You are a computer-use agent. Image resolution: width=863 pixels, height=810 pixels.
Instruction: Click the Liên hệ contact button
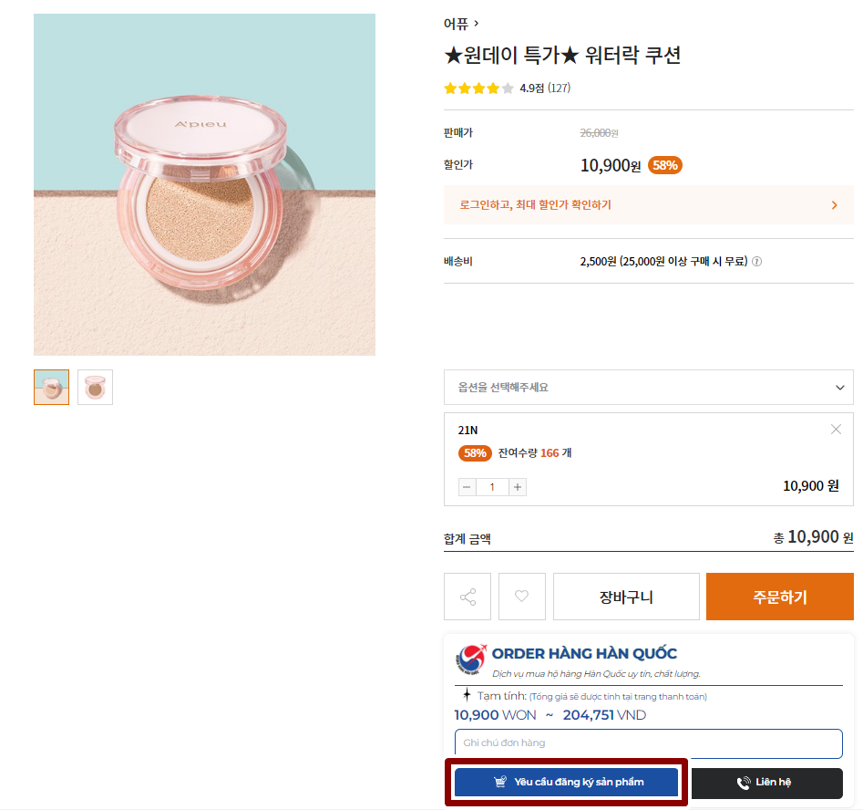tap(765, 783)
